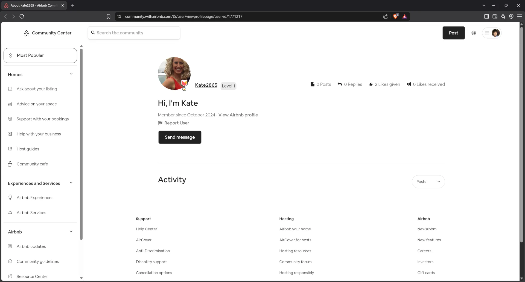Click the search magnifier icon
Image resolution: width=525 pixels, height=282 pixels.
point(93,33)
